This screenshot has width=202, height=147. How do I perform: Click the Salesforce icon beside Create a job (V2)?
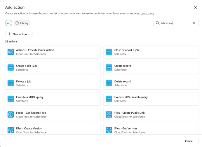[11, 68]
